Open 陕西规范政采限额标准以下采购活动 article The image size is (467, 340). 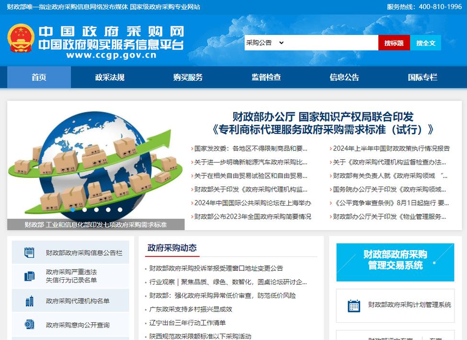tap(200, 337)
